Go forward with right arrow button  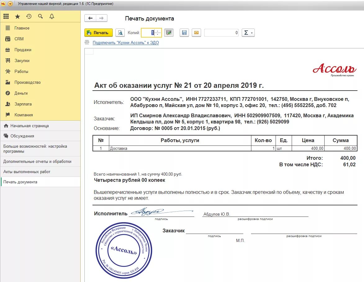[x=101, y=18]
